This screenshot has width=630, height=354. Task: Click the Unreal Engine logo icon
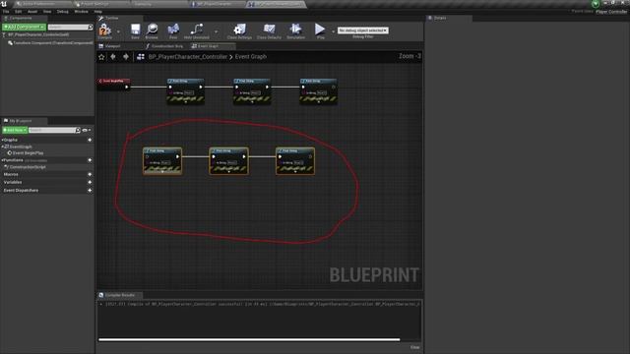[4, 4]
